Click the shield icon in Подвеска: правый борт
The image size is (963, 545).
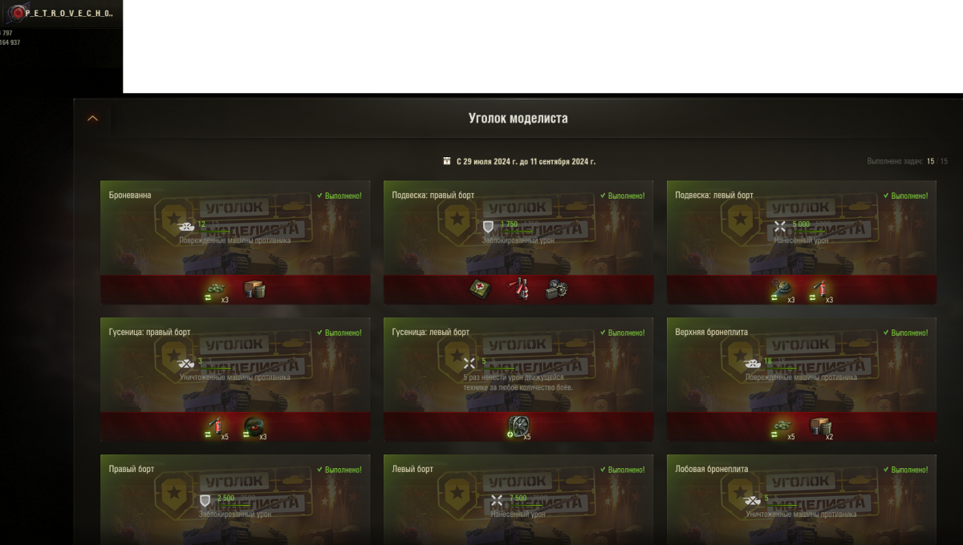pos(488,226)
